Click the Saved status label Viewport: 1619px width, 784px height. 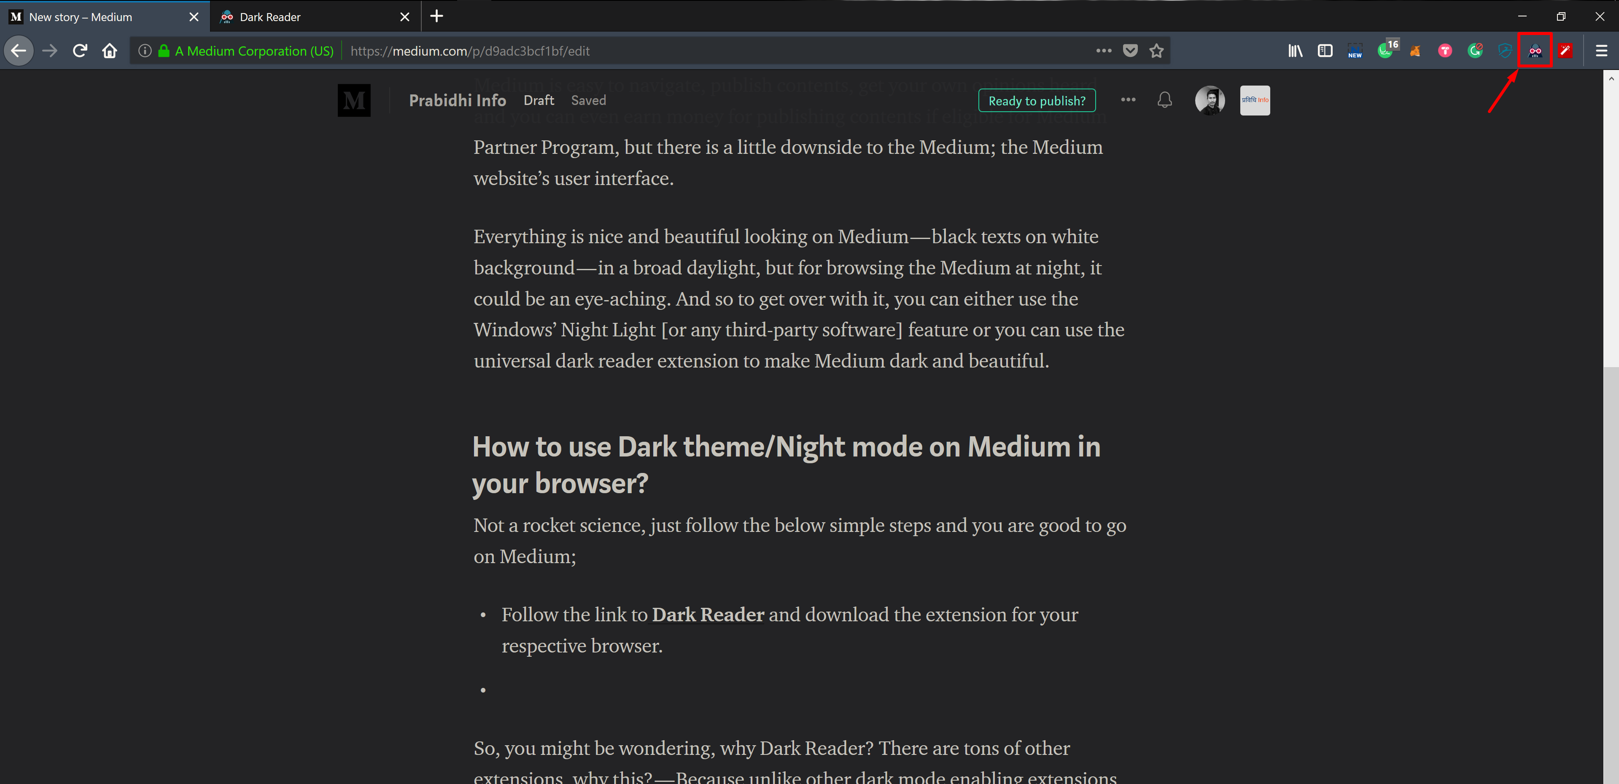pos(588,100)
